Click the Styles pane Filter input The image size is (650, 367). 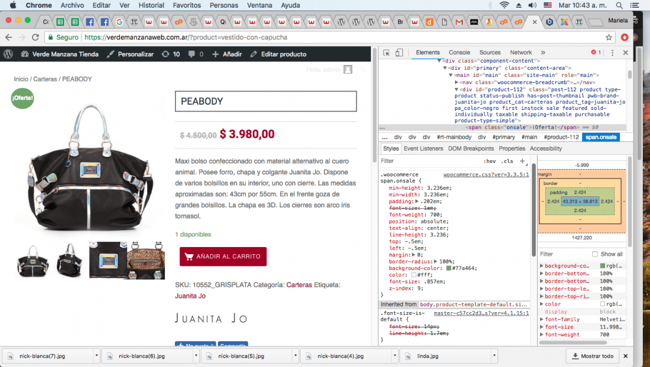point(430,161)
